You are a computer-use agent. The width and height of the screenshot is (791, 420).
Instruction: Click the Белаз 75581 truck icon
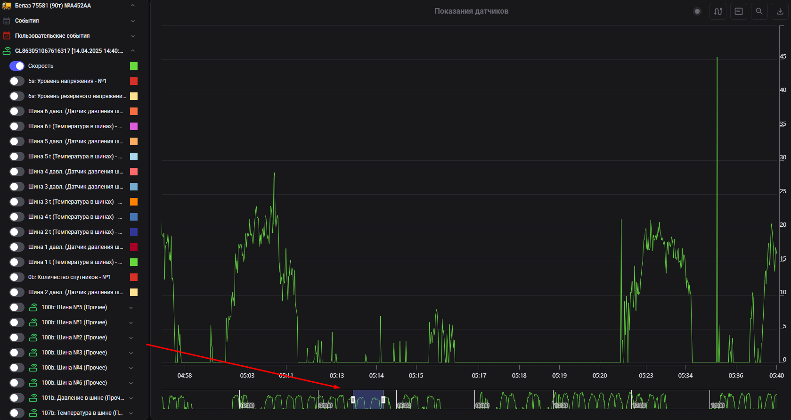pyautogui.click(x=7, y=6)
